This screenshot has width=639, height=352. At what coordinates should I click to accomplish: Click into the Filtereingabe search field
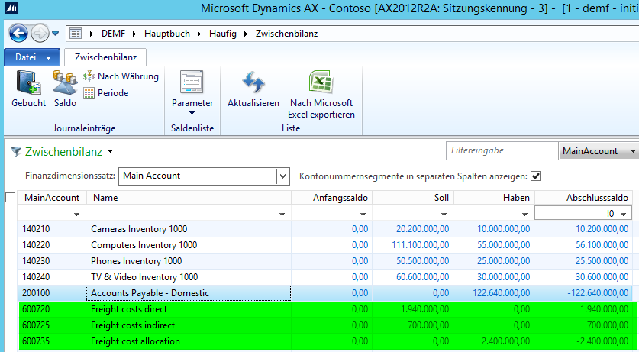(x=501, y=151)
